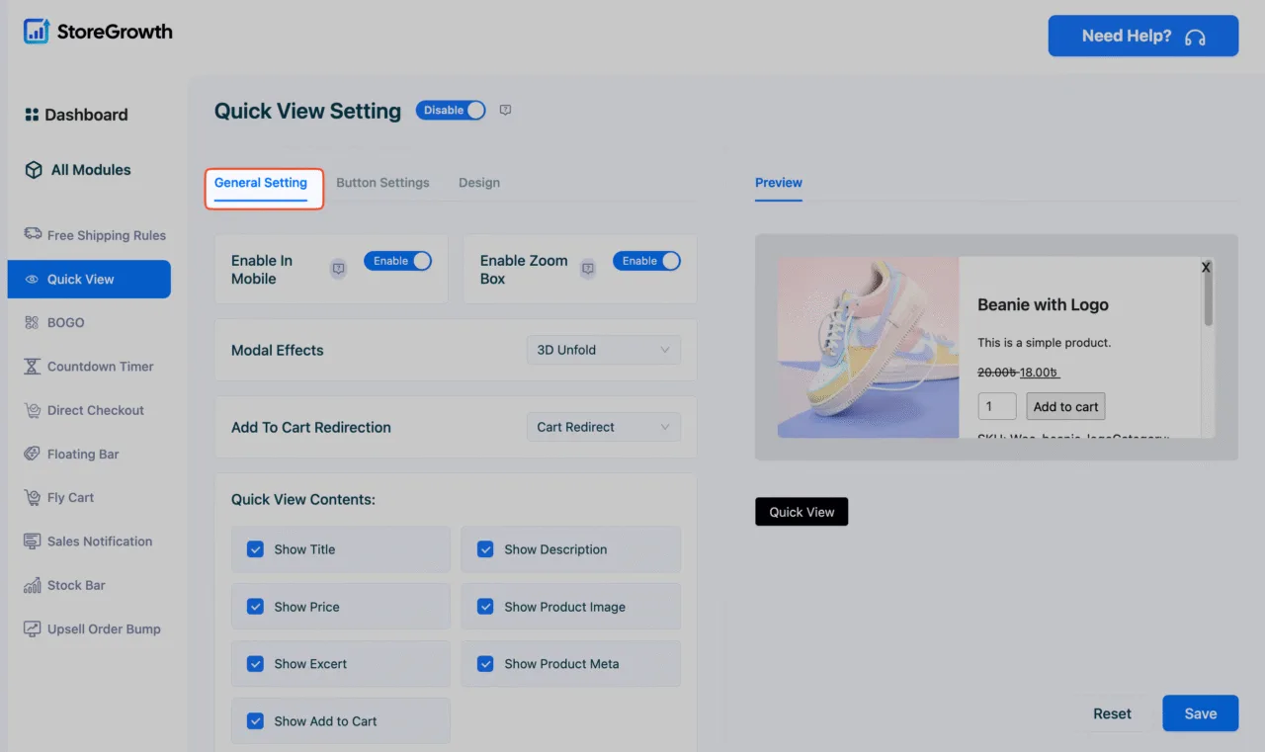This screenshot has height=752, width=1265.
Task: Click the Quick View Setting page heading
Action: point(307,112)
